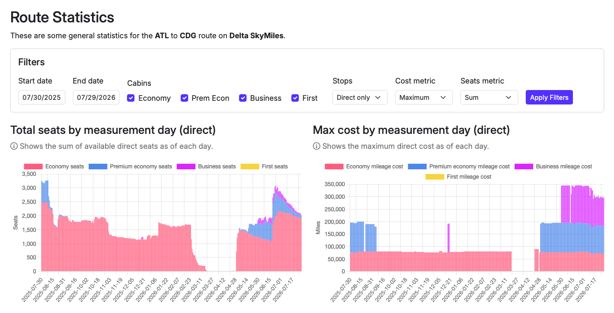Viewport: 614px width, 313px height.
Task: Click the 350,000 tick on Miles axis
Action: [334, 184]
